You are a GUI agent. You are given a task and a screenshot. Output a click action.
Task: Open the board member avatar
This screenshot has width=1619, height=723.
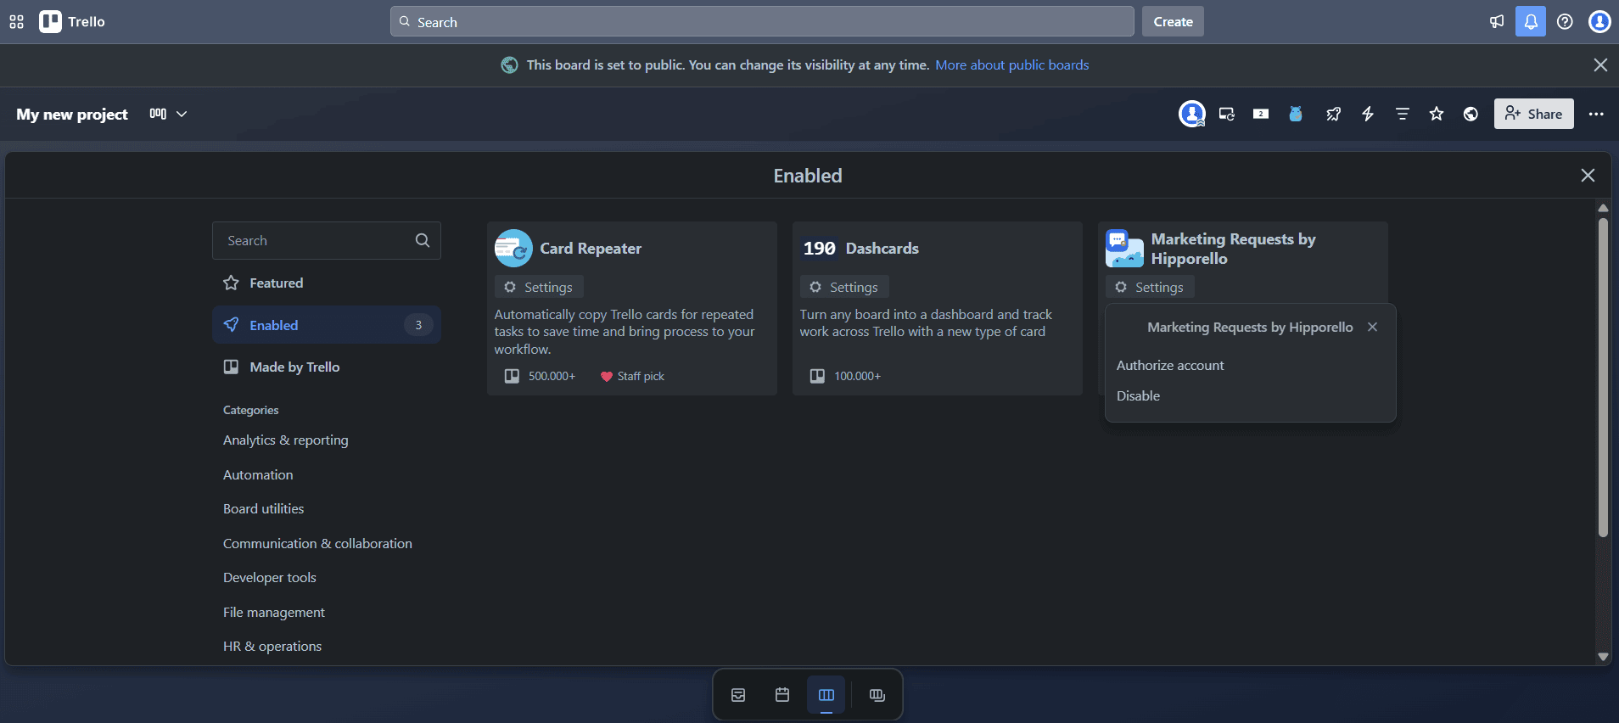point(1192,114)
